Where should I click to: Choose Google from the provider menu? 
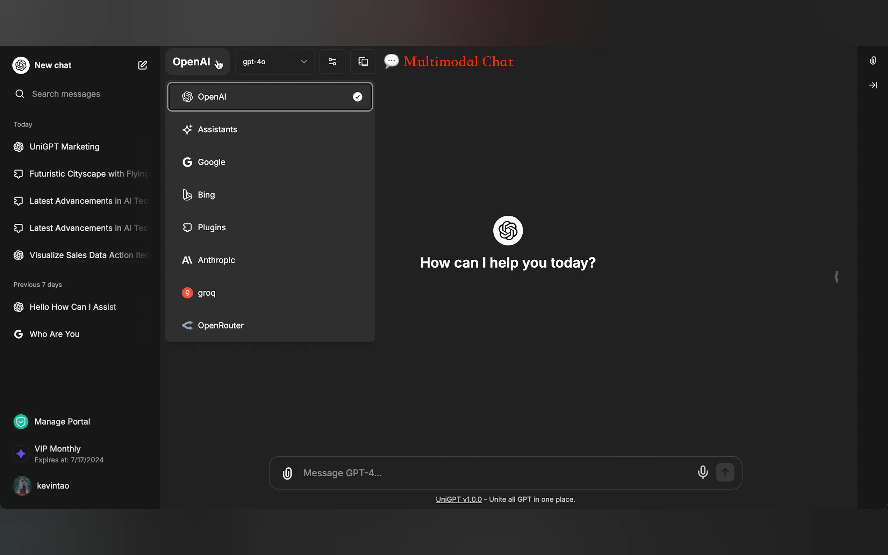click(212, 162)
